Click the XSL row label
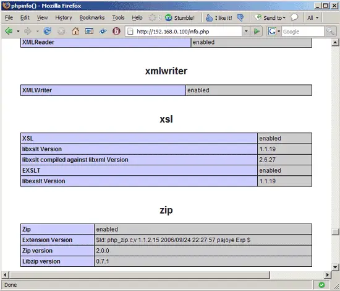The height and width of the screenshot is (291, 340). [28, 138]
